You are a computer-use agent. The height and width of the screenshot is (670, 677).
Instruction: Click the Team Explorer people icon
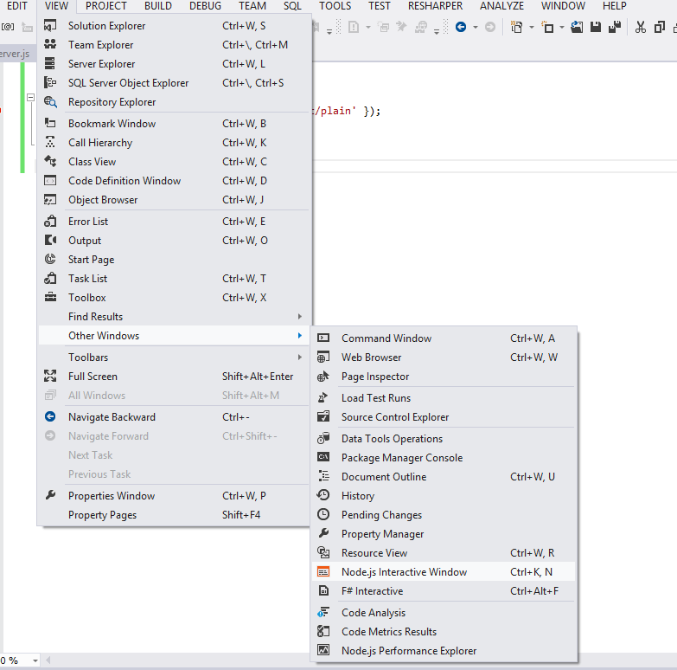point(51,45)
